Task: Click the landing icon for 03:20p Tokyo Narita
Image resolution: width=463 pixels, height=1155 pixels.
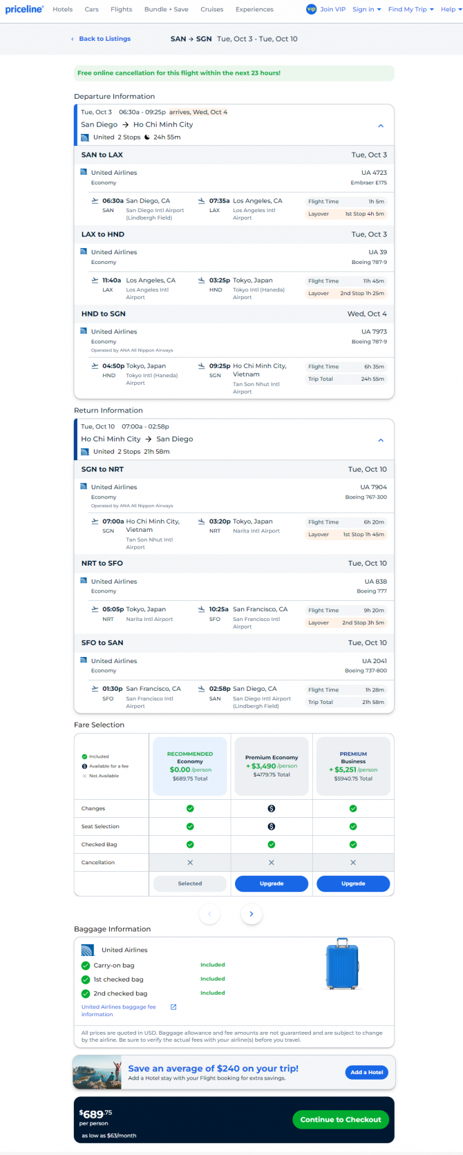Action: pos(202,522)
